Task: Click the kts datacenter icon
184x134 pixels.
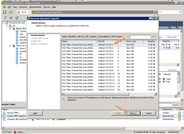Action: point(10,26)
